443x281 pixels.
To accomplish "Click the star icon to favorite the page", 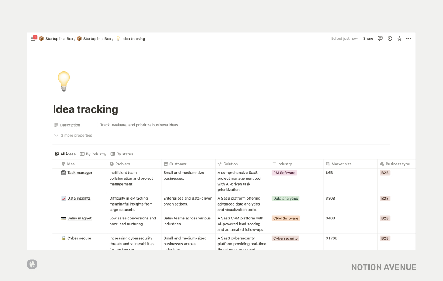I will (x=399, y=38).
